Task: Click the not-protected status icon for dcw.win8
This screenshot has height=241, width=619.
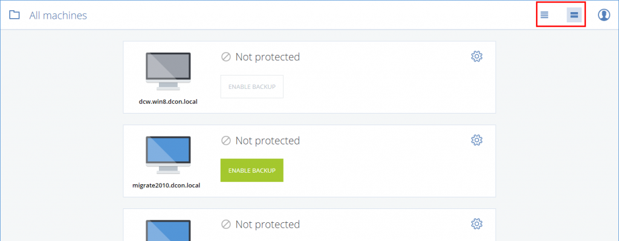Action: [x=226, y=57]
